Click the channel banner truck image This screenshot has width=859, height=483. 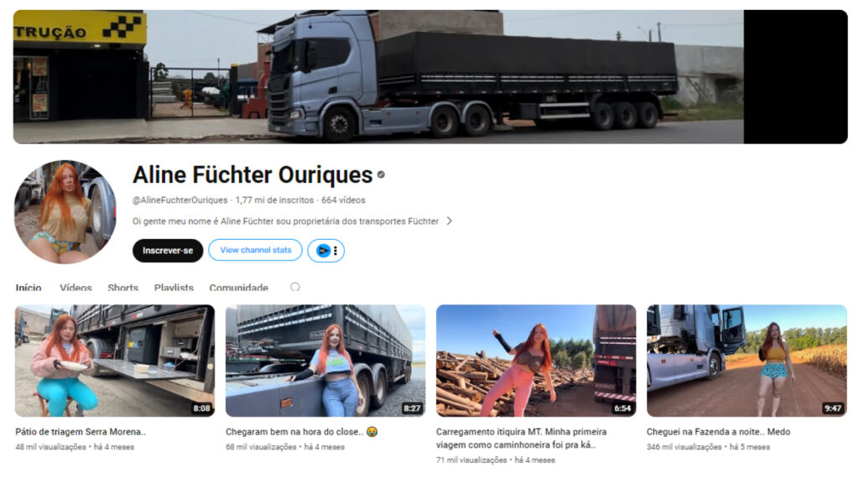pyautogui.click(x=430, y=76)
